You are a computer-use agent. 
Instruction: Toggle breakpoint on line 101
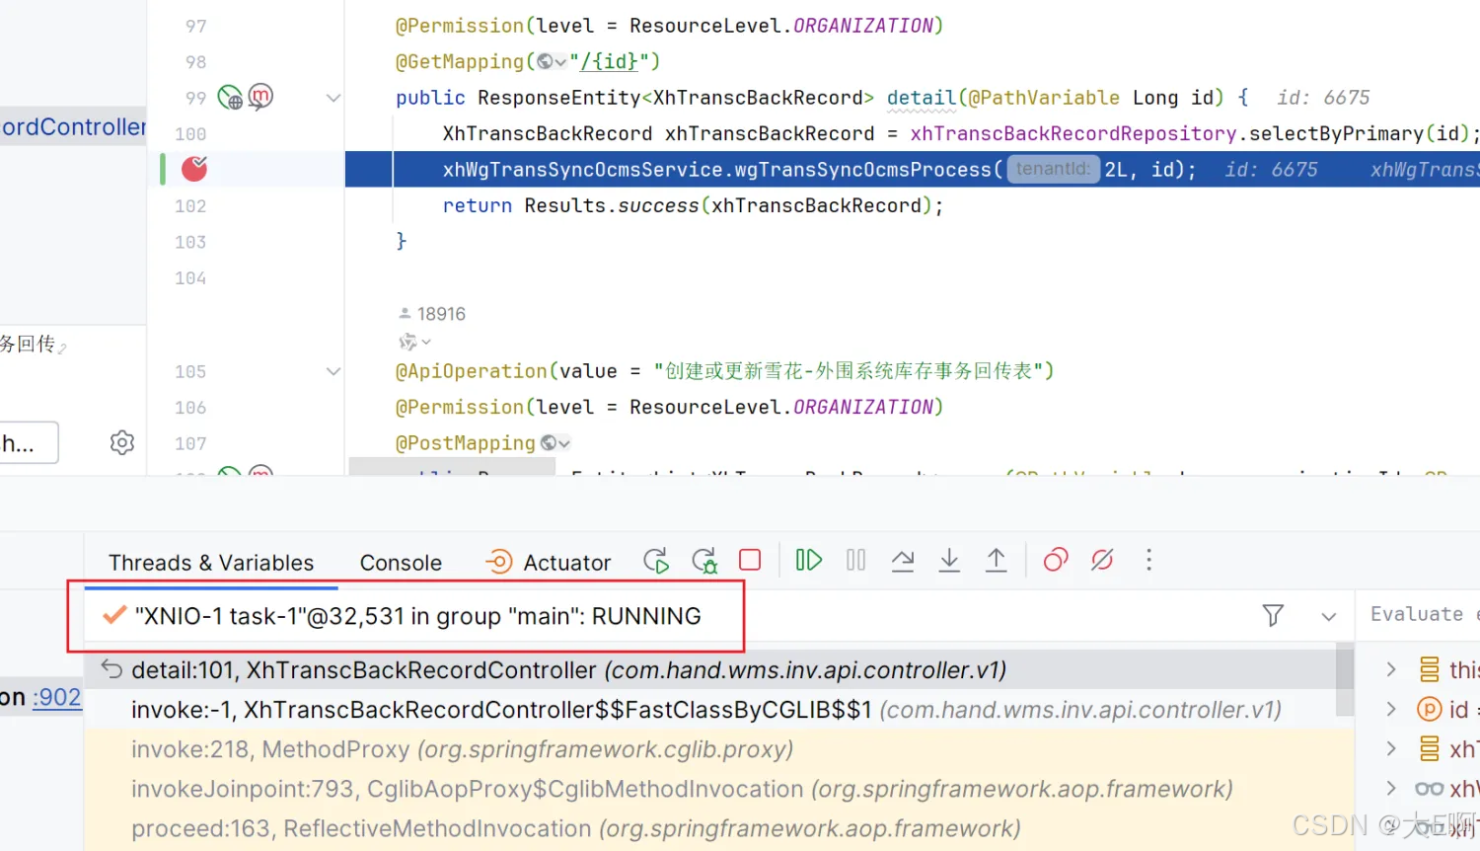(194, 169)
